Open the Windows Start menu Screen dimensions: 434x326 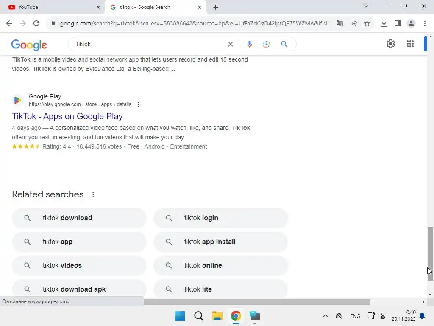click(180, 316)
